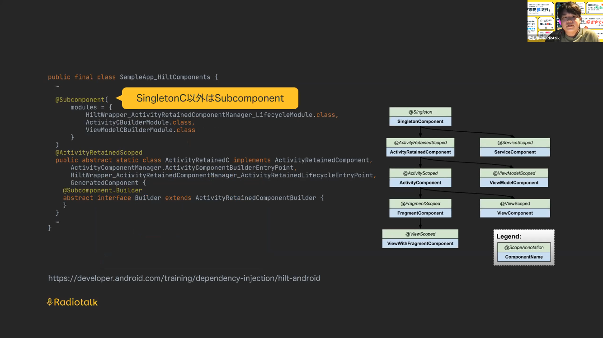Click the "@Radiotalk" name label on the webcam
603x338 pixels.
(x=545, y=38)
